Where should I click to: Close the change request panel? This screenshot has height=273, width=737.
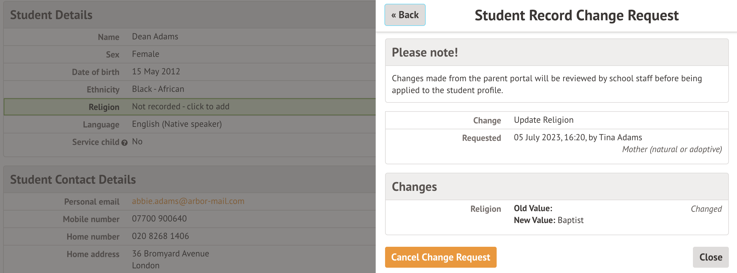point(710,257)
